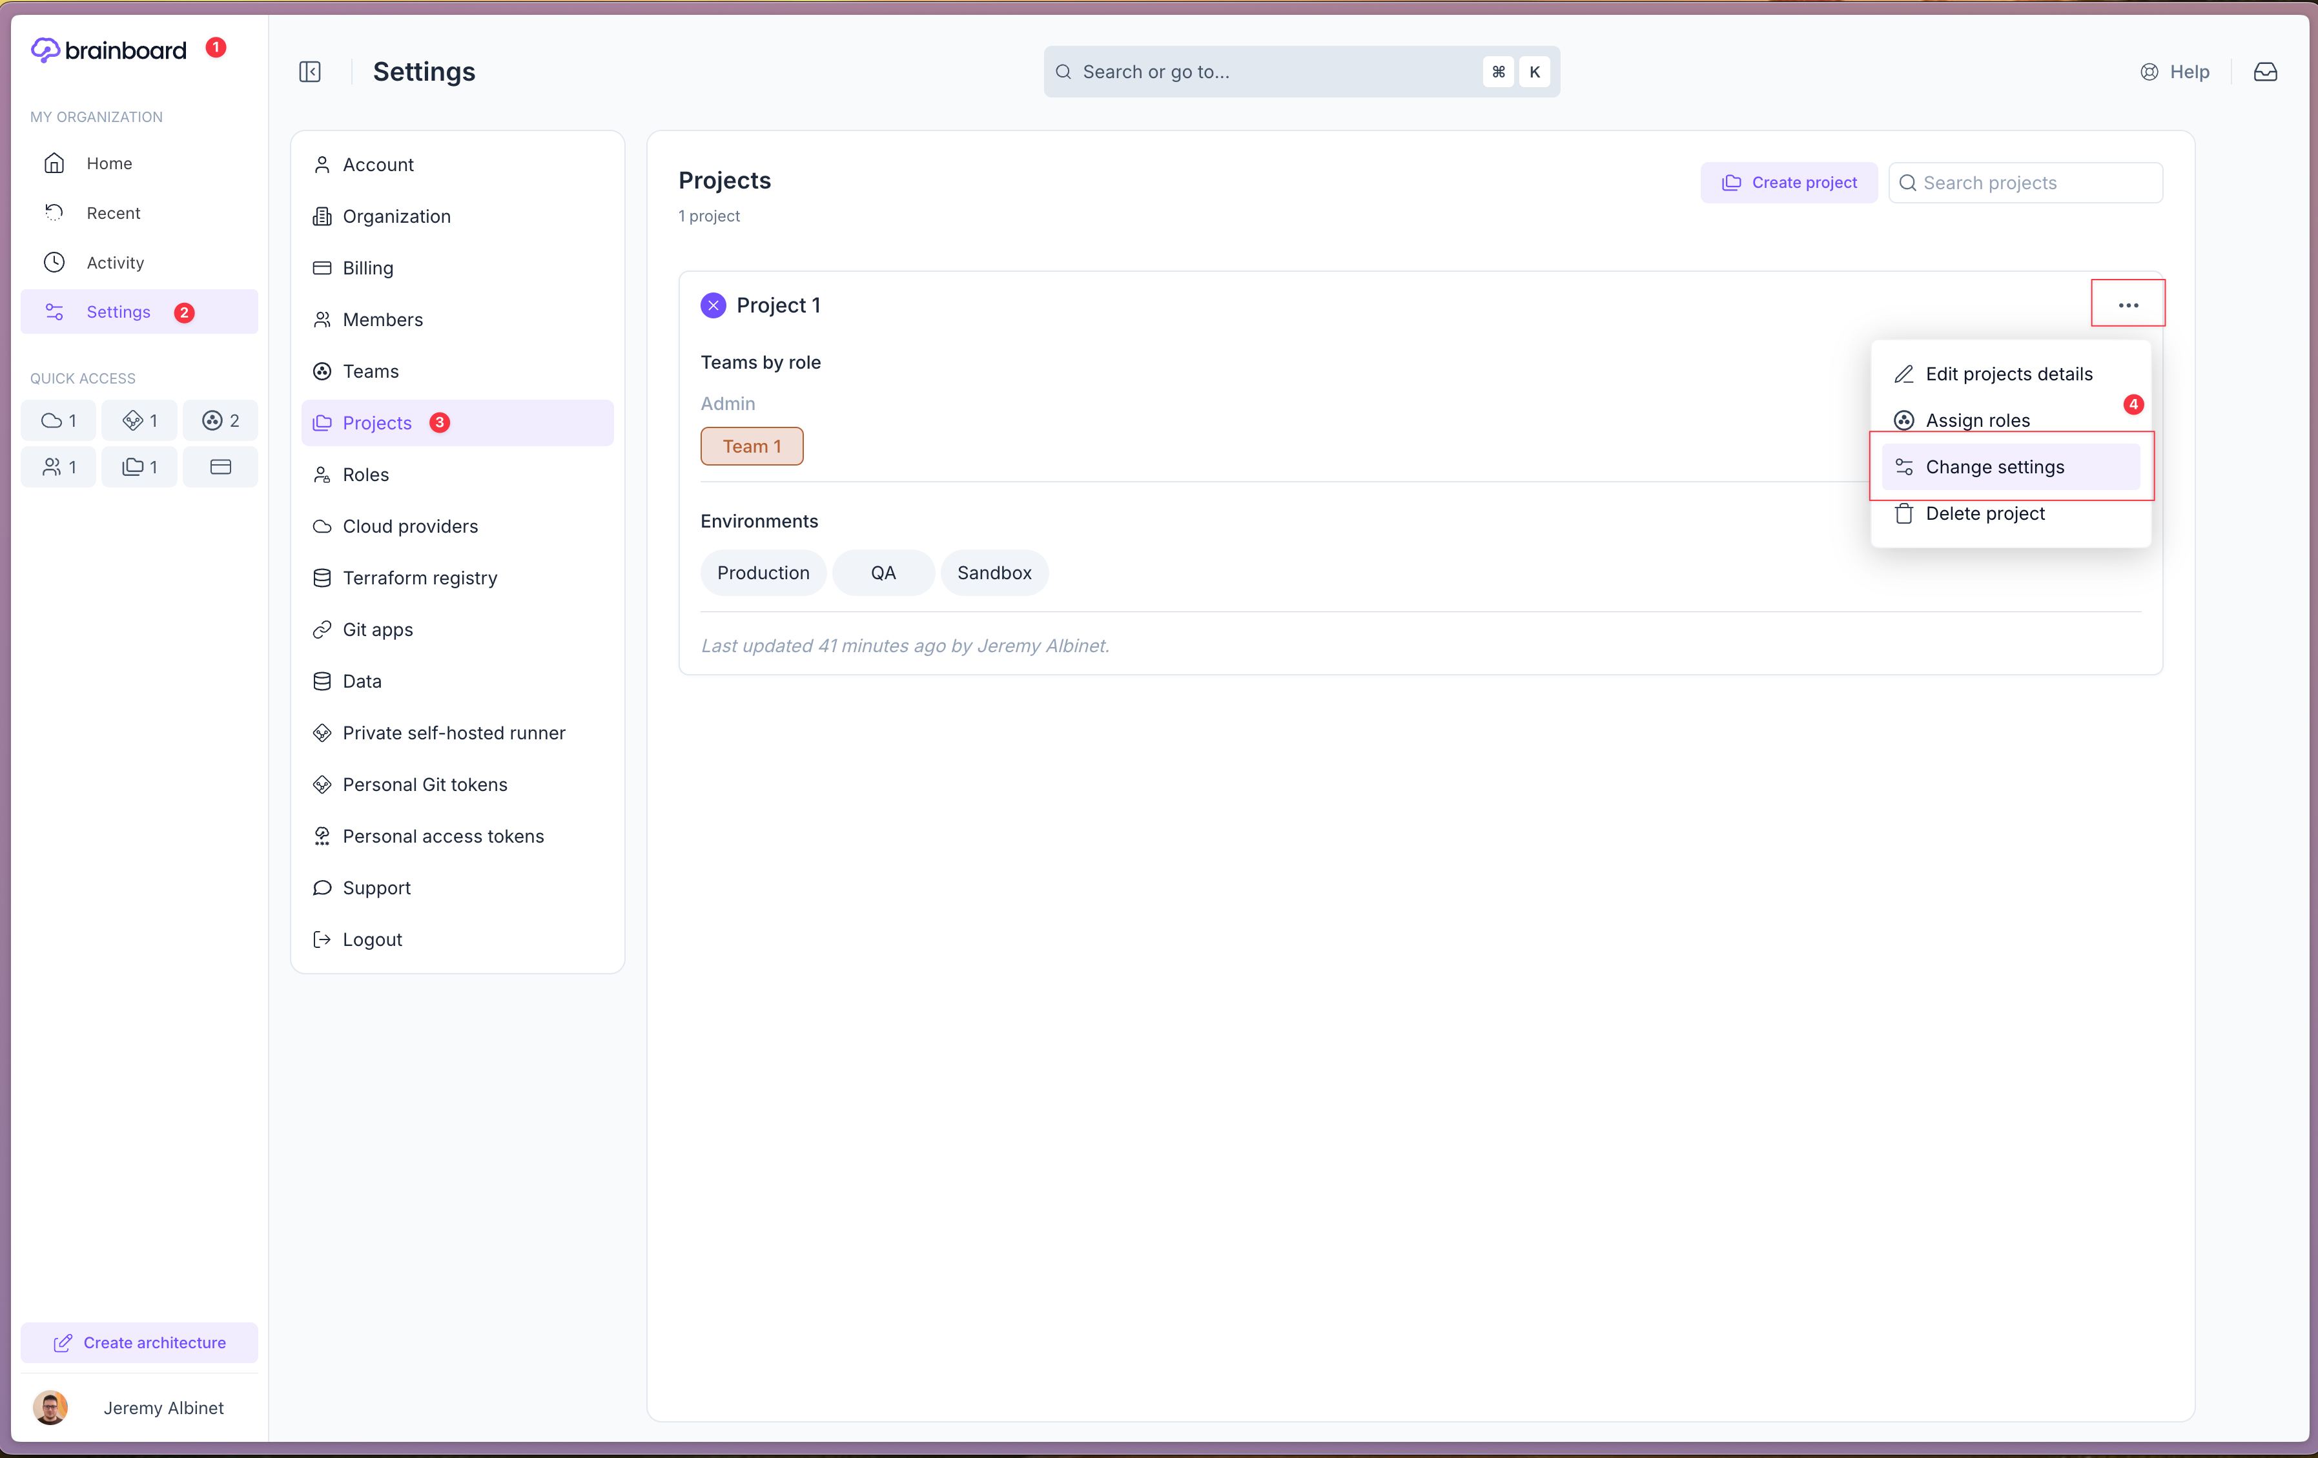Click Edit projects details option
This screenshot has width=2318, height=1458.
point(2008,375)
